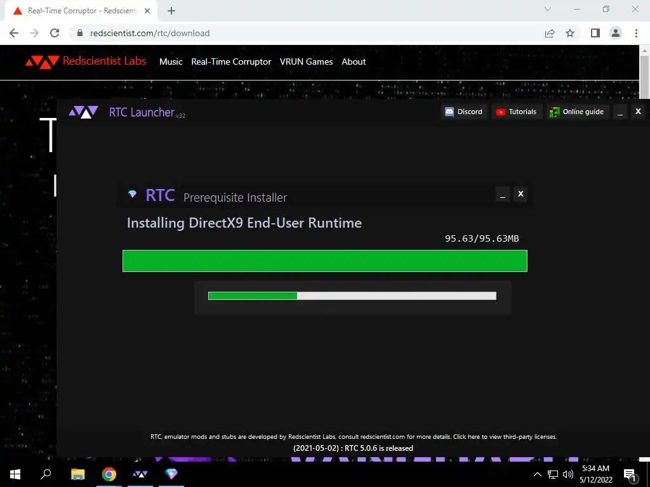Switch to RTC Launcher taskbar icon
This screenshot has width=650, height=487.
coord(140,474)
